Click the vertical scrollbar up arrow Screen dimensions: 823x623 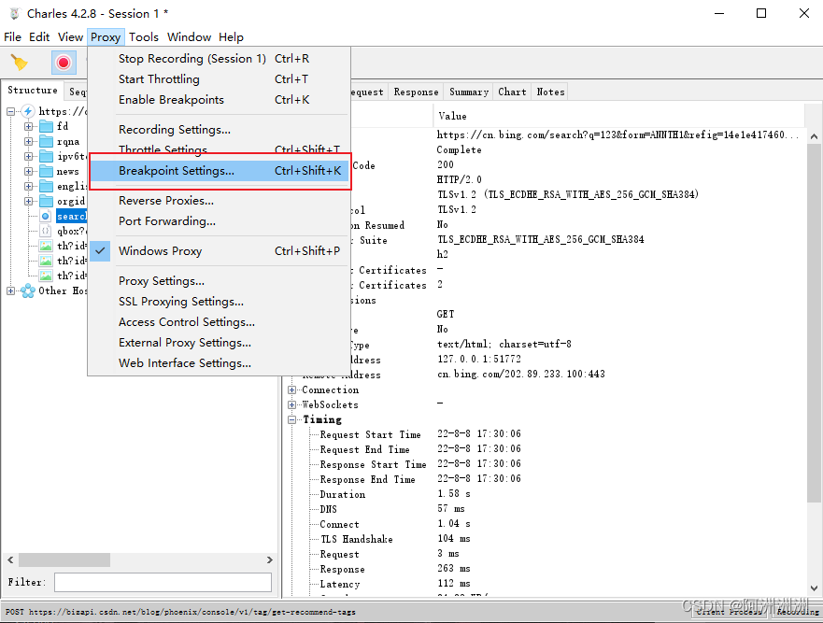[x=814, y=136]
